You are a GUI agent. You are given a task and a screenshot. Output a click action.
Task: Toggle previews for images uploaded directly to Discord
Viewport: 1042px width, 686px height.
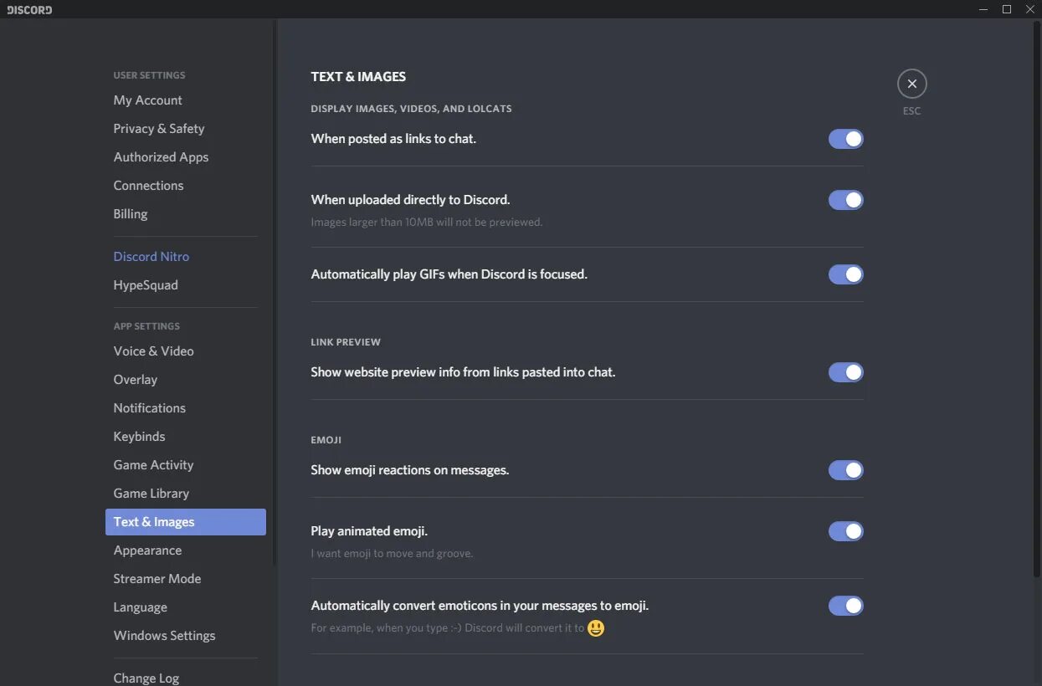pos(845,200)
